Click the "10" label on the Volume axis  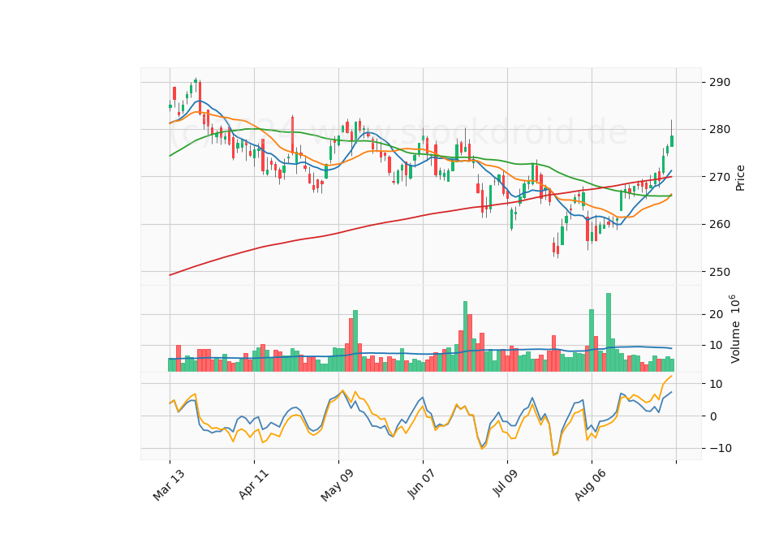[717, 346]
